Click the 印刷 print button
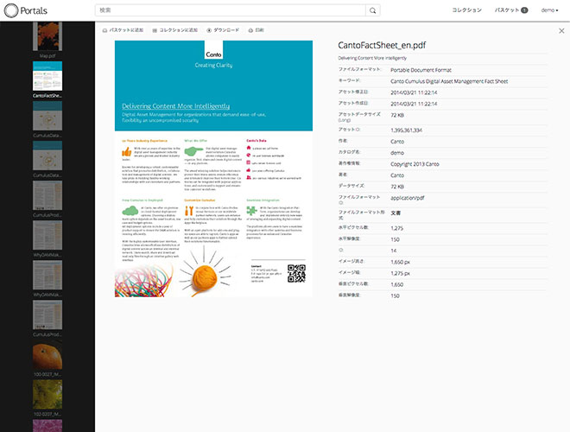The width and height of the screenshot is (570, 432). [256, 30]
